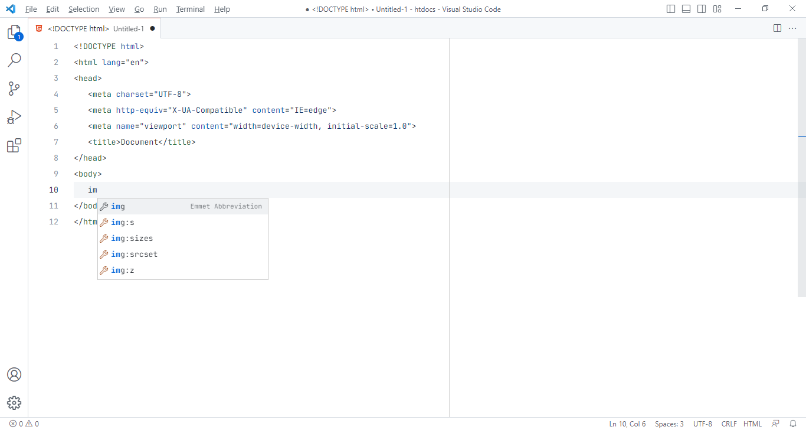Click the feedback icon in status bar
Screen dimensions: 806x430
776,424
